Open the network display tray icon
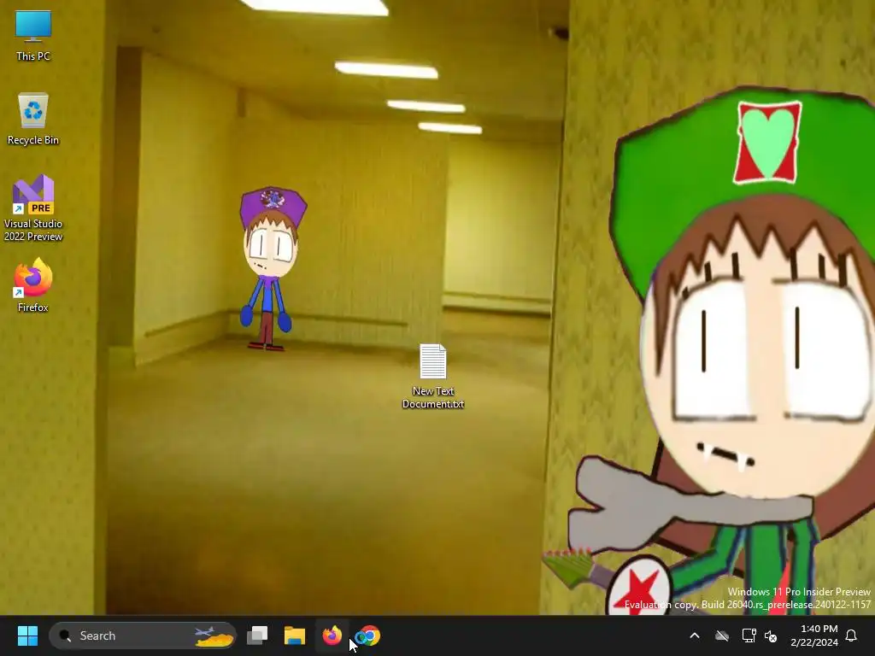Image resolution: width=875 pixels, height=656 pixels. (x=749, y=635)
